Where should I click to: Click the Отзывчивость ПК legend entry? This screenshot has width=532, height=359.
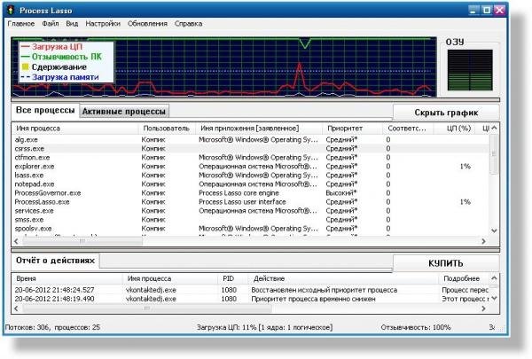click(62, 57)
